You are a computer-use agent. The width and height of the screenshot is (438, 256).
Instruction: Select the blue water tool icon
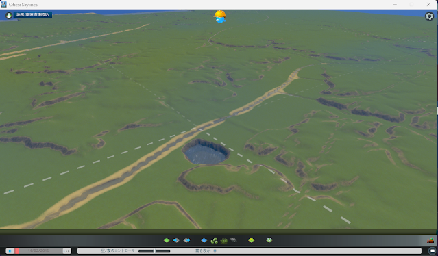tap(204, 240)
